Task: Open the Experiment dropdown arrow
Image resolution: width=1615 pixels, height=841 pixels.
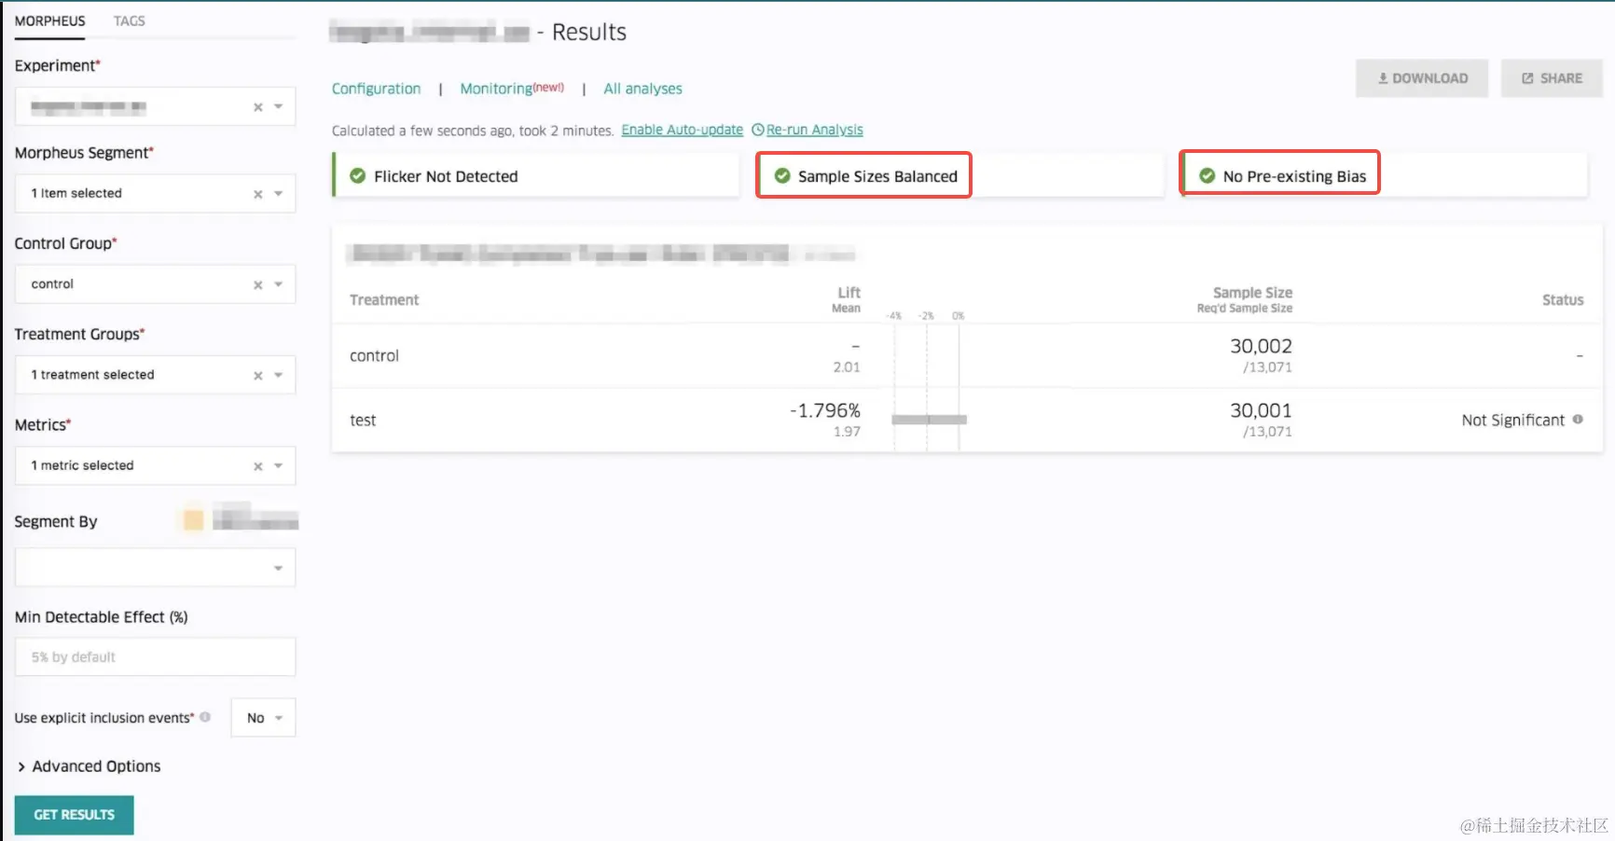Action: [278, 106]
